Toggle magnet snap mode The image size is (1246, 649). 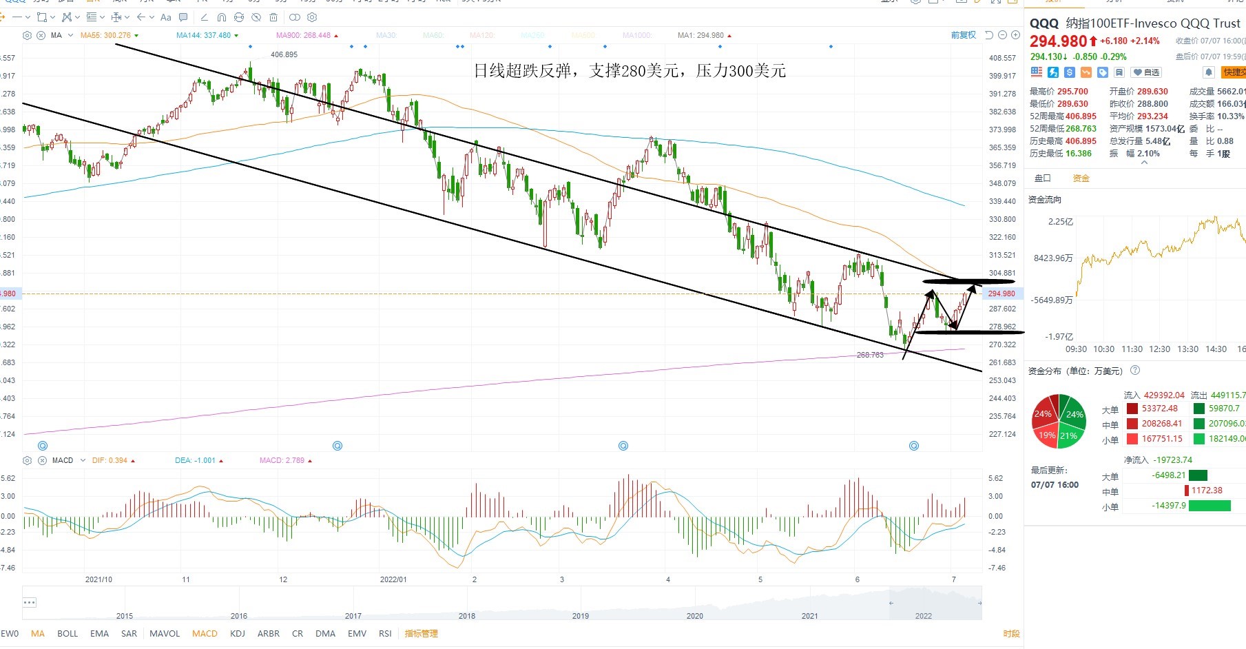[x=221, y=17]
